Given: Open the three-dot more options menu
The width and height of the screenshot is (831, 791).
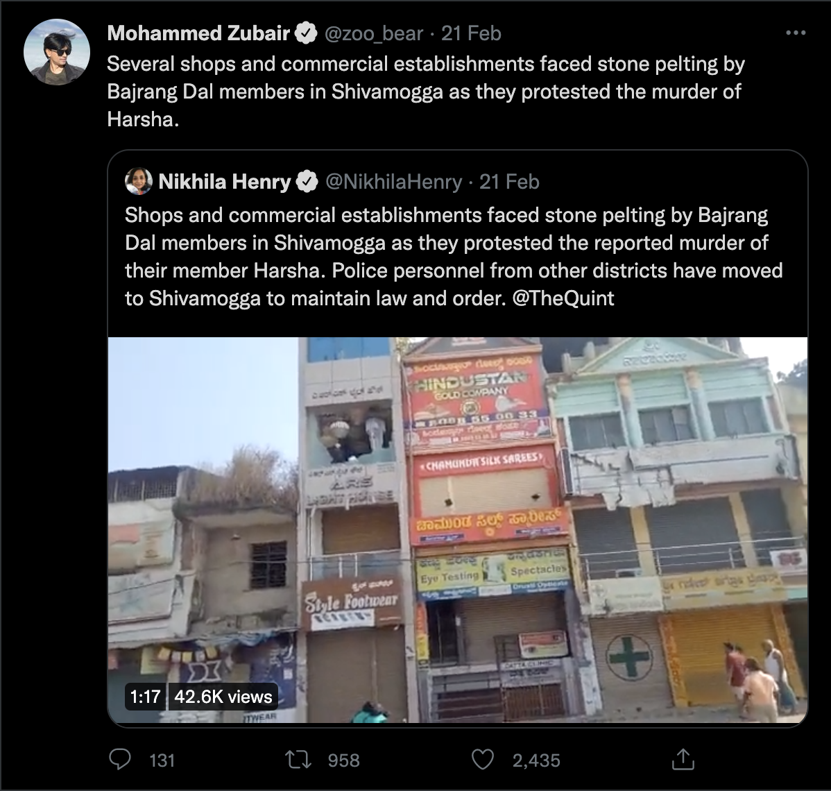Looking at the screenshot, I should 795,33.
